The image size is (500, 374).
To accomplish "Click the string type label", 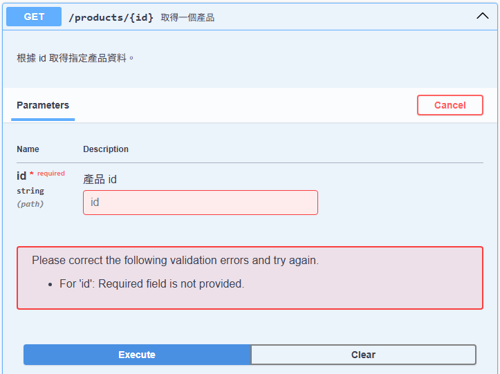I will [30, 191].
